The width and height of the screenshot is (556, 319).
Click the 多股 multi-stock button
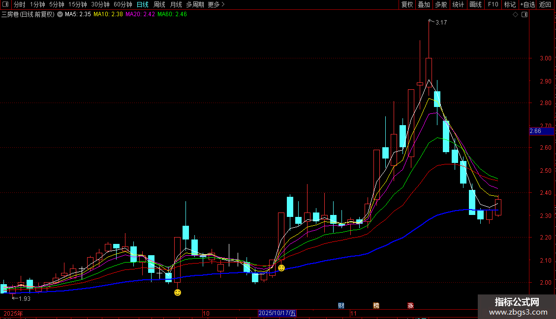[x=441, y=4]
